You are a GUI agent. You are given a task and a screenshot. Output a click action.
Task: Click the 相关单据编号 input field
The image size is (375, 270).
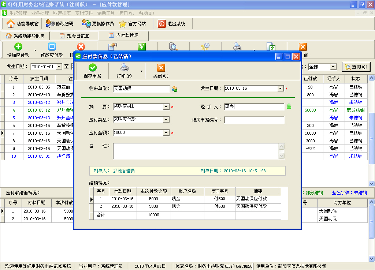click(254, 120)
